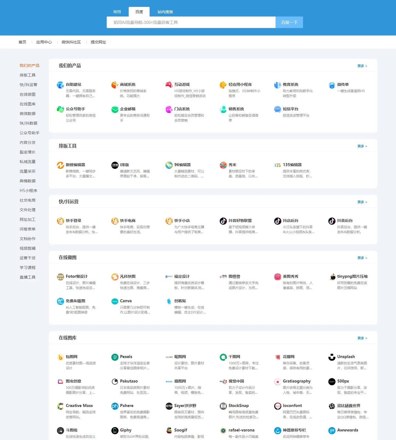Click the 短信平台 chat bubble icon

[x=277, y=109]
